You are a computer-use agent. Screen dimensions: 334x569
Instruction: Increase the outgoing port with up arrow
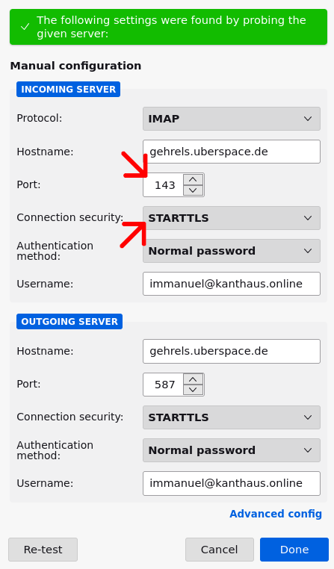(x=193, y=379)
